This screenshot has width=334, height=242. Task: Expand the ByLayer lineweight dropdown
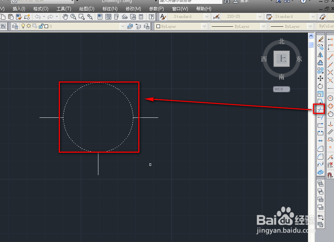(x=310, y=26)
